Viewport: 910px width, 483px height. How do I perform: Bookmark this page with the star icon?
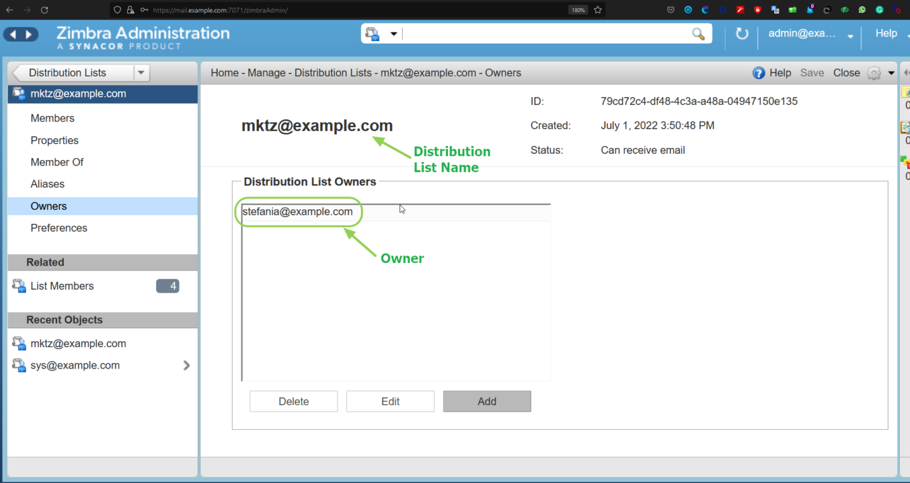(x=598, y=9)
